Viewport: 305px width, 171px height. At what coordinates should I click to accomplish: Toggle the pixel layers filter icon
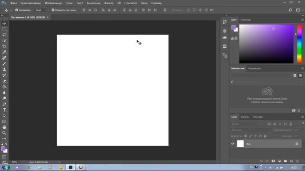269,124
